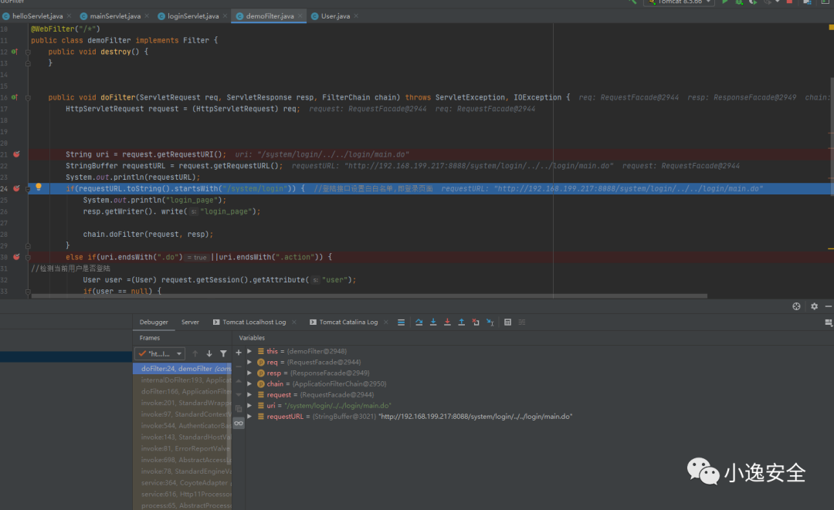
Task: Select the Debugger tab
Action: coord(154,322)
